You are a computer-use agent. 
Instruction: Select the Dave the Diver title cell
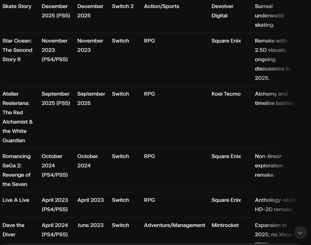(13, 230)
